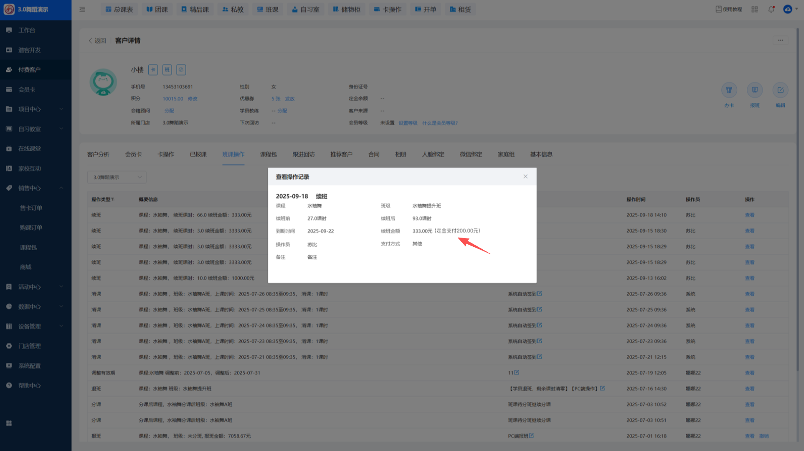Viewport: 804px width, 451px height.
Task: Click the 修改 points link
Action: 192,99
